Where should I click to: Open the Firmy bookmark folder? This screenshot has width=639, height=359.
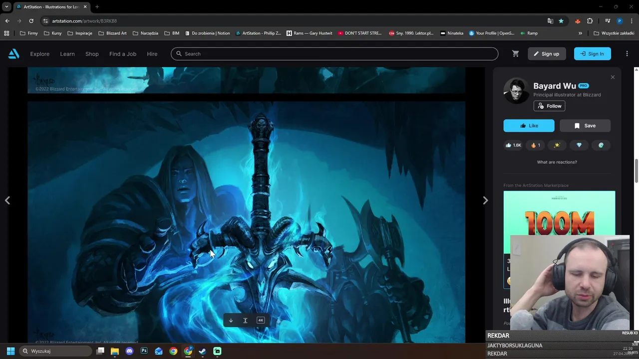29,33
